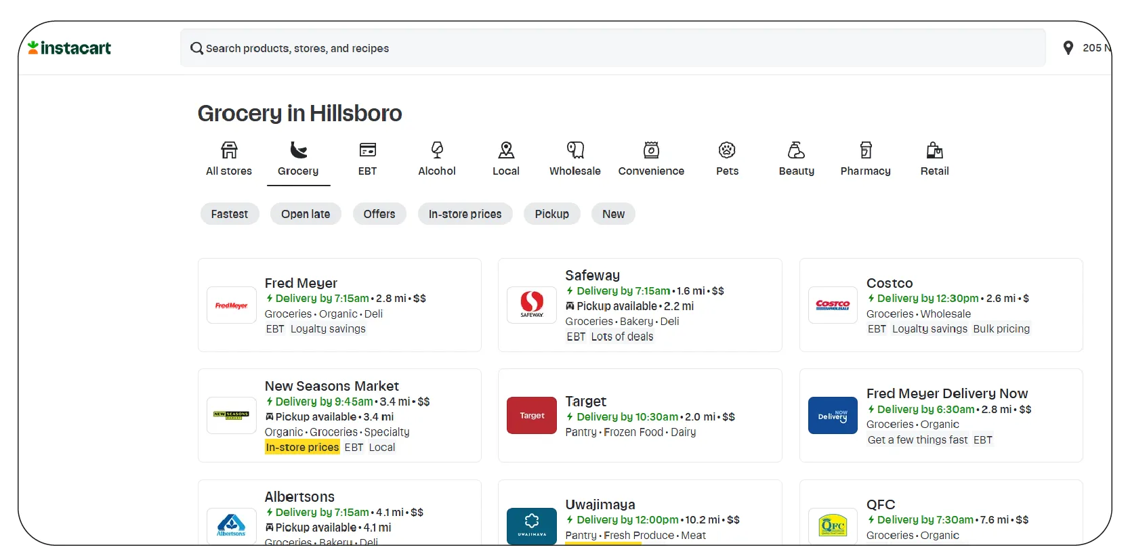This screenshot has height=560, width=1128.
Task: Open the Fred Meyer store name link
Action: click(x=301, y=283)
